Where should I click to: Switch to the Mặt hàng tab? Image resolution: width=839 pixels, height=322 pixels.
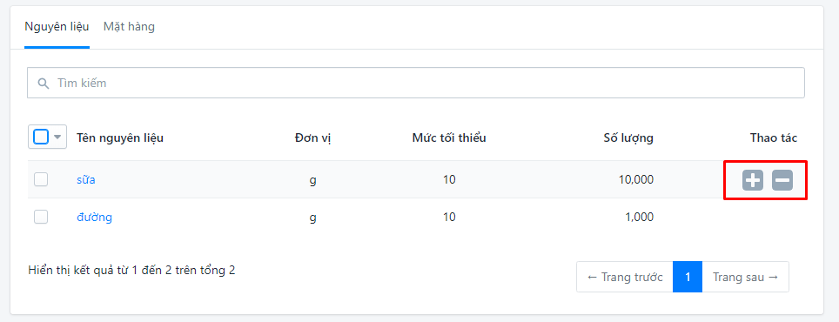pyautogui.click(x=129, y=26)
